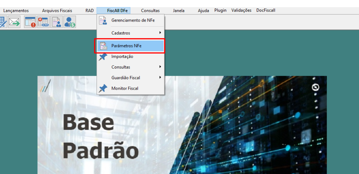Open the Validações menu
Screen dimensions: 359x174
241,10
